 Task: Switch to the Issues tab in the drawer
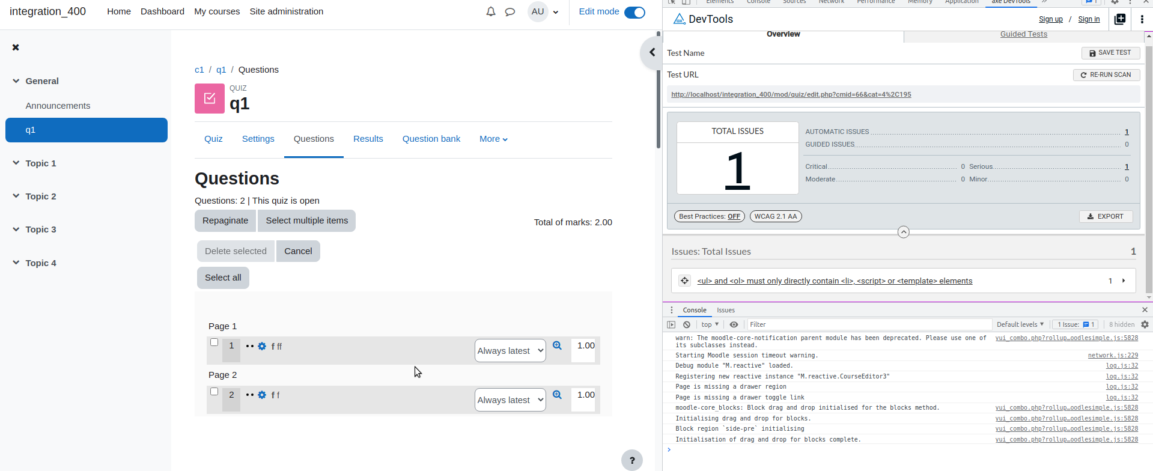coord(725,310)
